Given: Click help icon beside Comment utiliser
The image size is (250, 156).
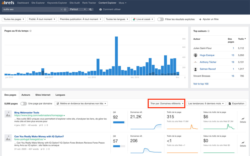Looking at the screenshot, I should tap(100, 9).
